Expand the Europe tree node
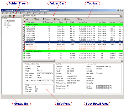 click(5, 25)
